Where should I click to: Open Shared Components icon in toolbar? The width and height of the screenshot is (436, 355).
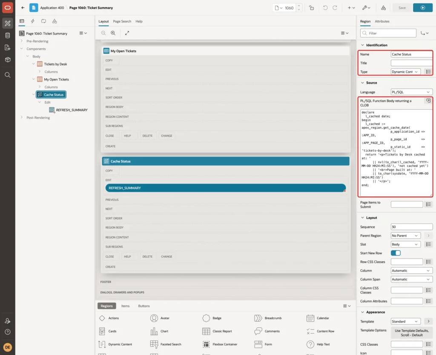coord(384,8)
